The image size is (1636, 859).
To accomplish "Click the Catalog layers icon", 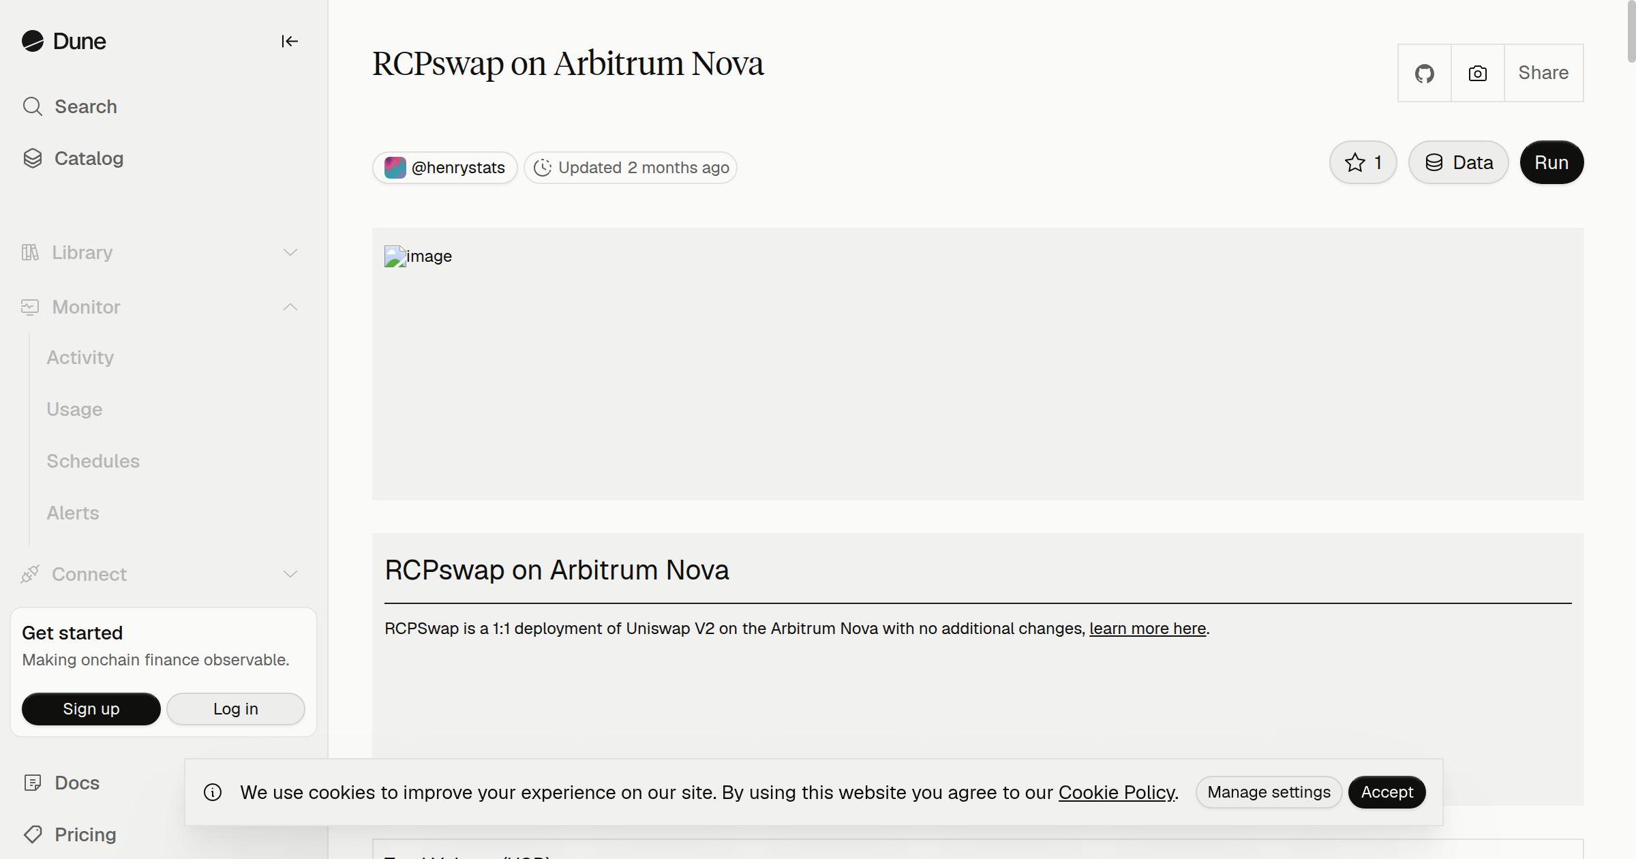I will pyautogui.click(x=33, y=158).
